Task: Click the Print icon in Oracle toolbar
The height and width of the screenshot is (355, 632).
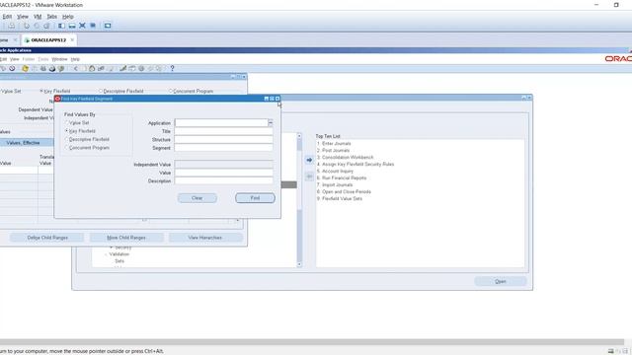Action: coord(52,68)
